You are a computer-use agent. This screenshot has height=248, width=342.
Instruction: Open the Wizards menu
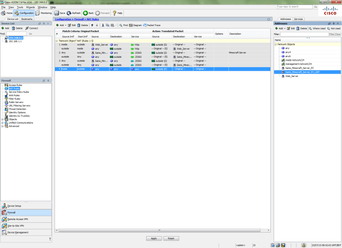[31, 7]
